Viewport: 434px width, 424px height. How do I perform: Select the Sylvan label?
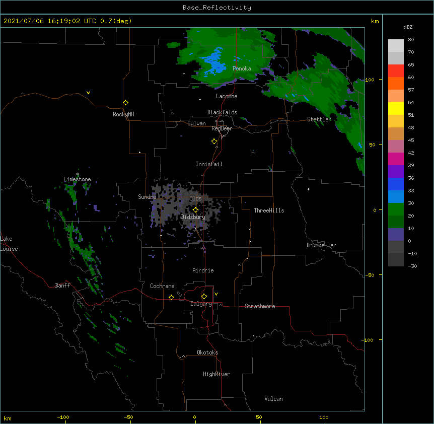point(196,123)
